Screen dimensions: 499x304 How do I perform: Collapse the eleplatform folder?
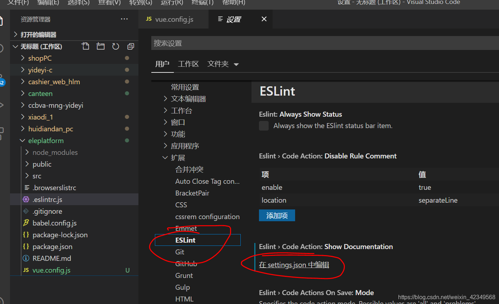(23, 141)
